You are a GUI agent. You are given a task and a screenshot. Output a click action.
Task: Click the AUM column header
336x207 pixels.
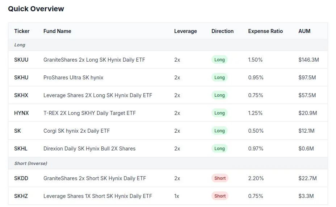pyautogui.click(x=304, y=31)
